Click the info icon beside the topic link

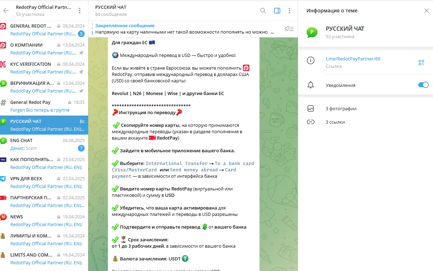[x=311, y=60]
